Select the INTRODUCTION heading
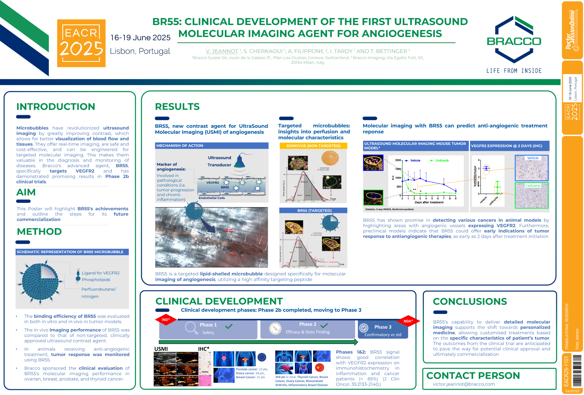The height and width of the screenshot is (395, 584). click(x=56, y=107)
